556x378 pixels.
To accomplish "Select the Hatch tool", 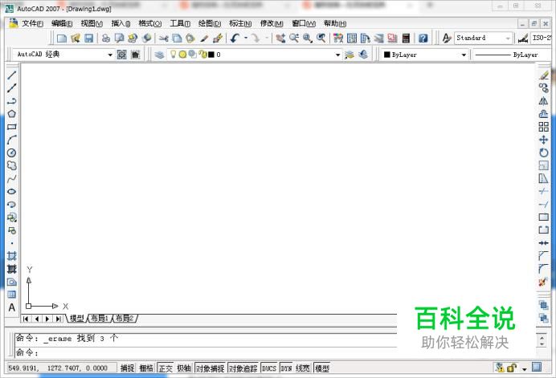I will 12,256.
